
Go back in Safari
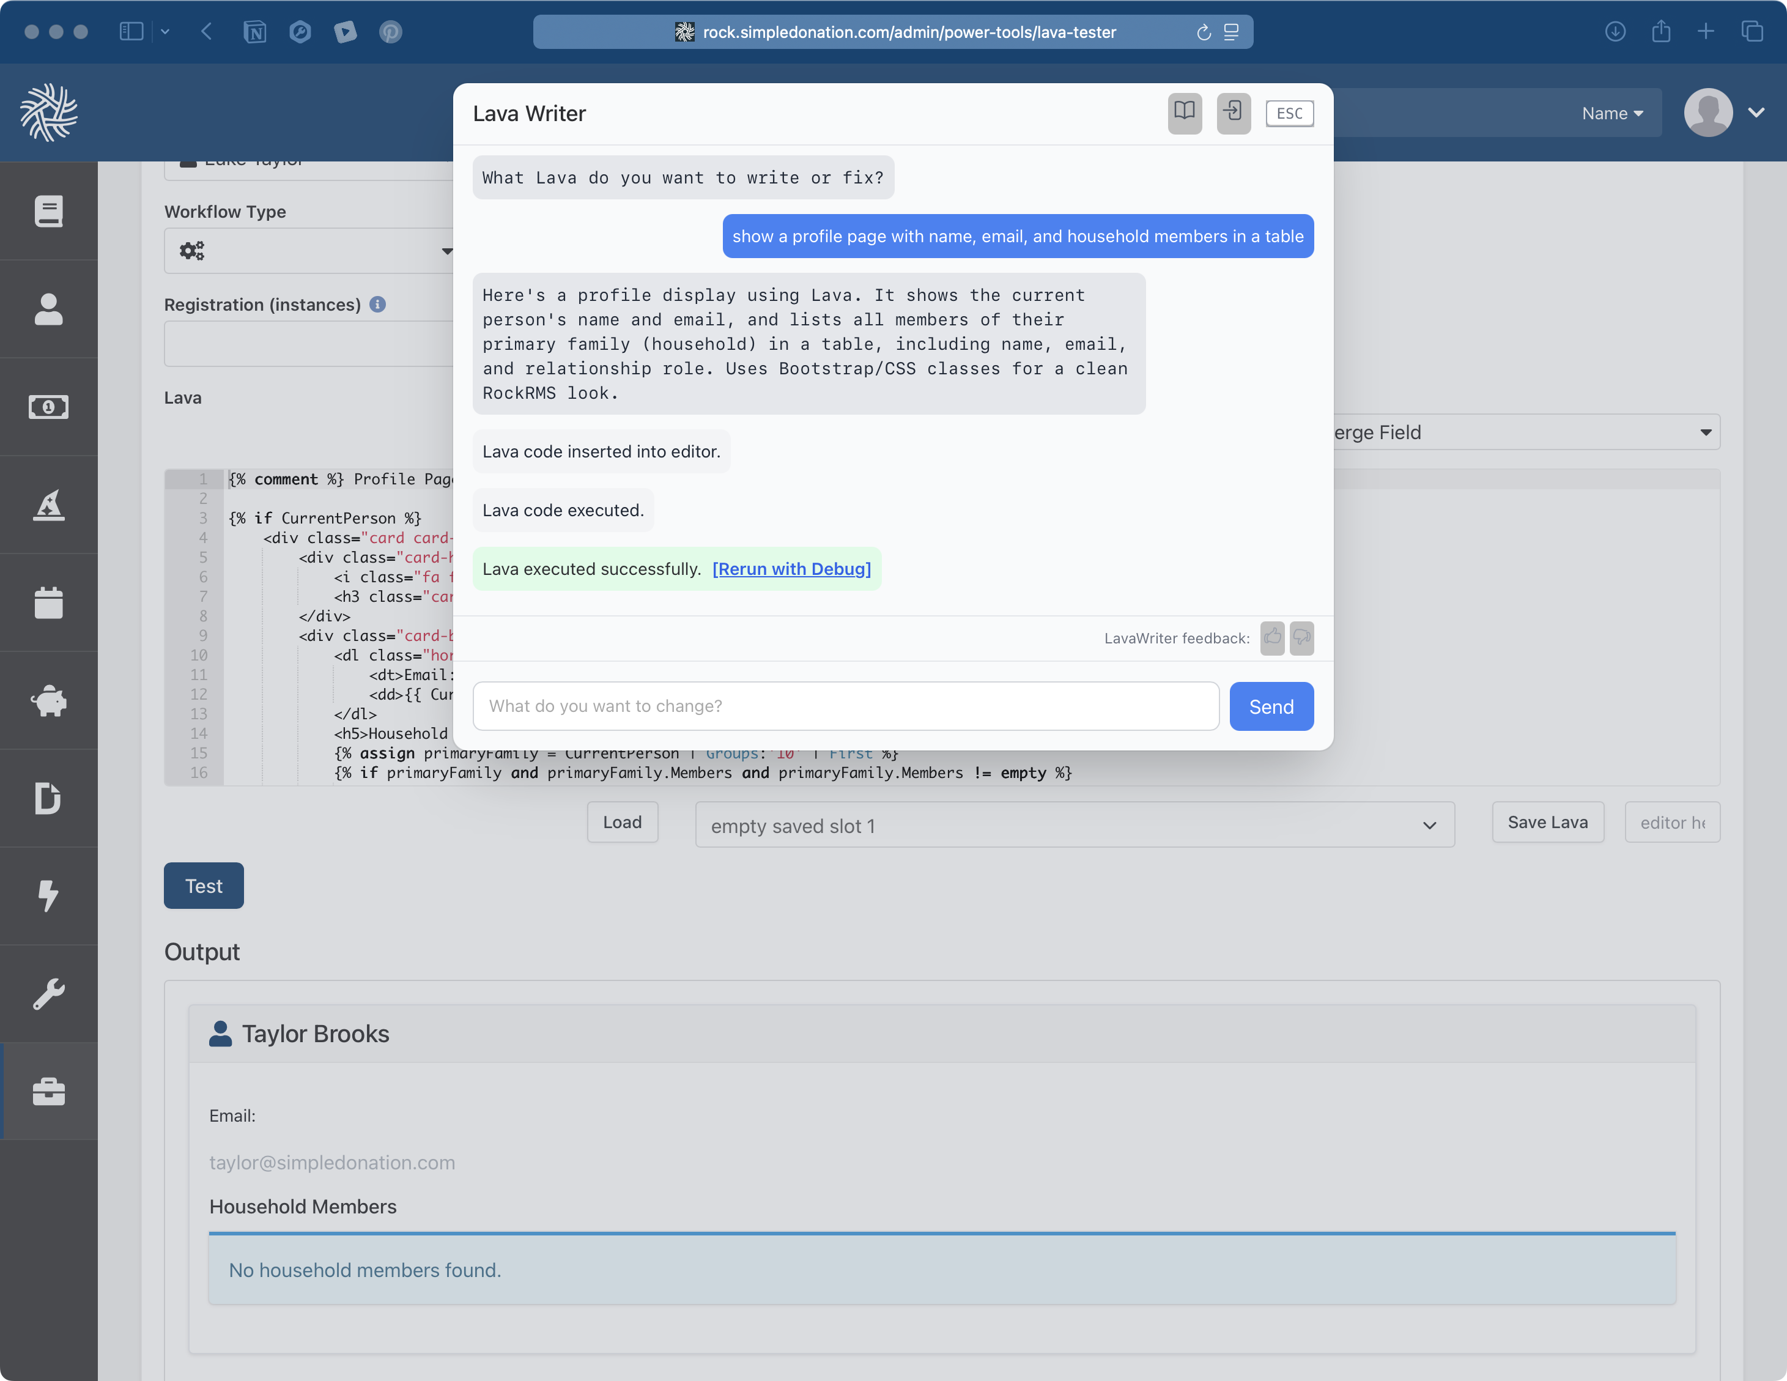coord(206,32)
